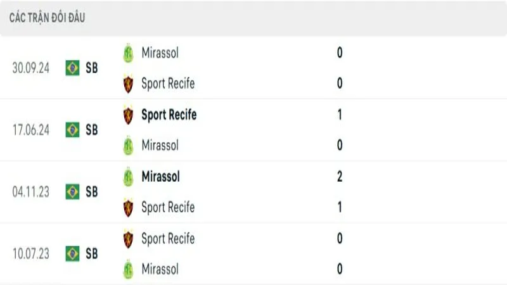Open bold Mirassol in 04.11.23 match
Image resolution: width=507 pixels, height=285 pixels.
tap(161, 177)
